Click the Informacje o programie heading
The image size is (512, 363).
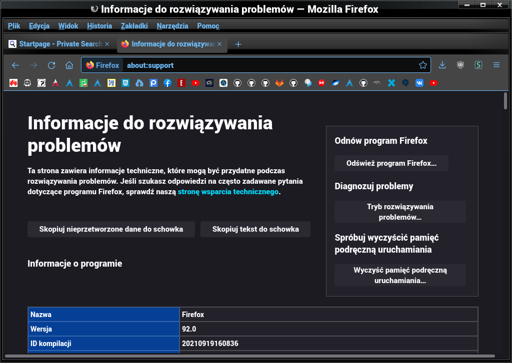pyautogui.click(x=75, y=264)
